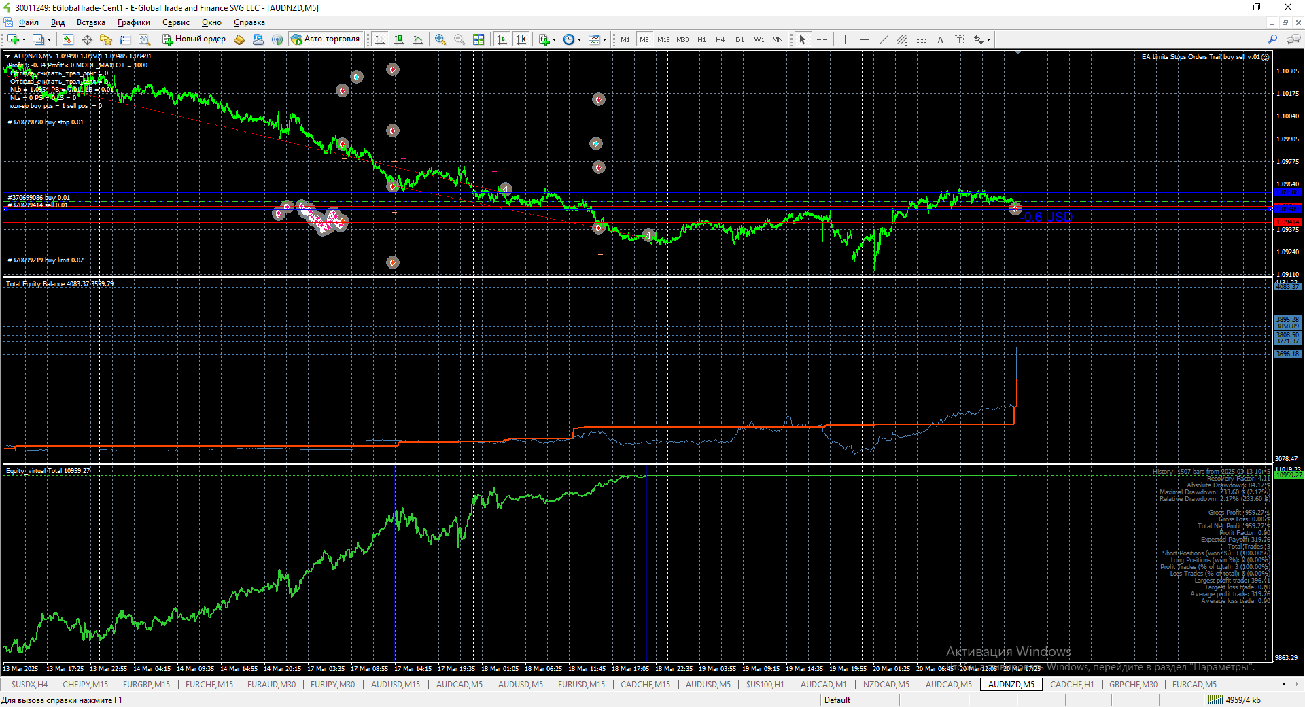Select the crosshair tool
This screenshot has height=707, width=1305.
(822, 39)
